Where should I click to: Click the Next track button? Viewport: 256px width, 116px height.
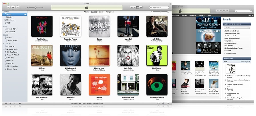tap(17, 7)
